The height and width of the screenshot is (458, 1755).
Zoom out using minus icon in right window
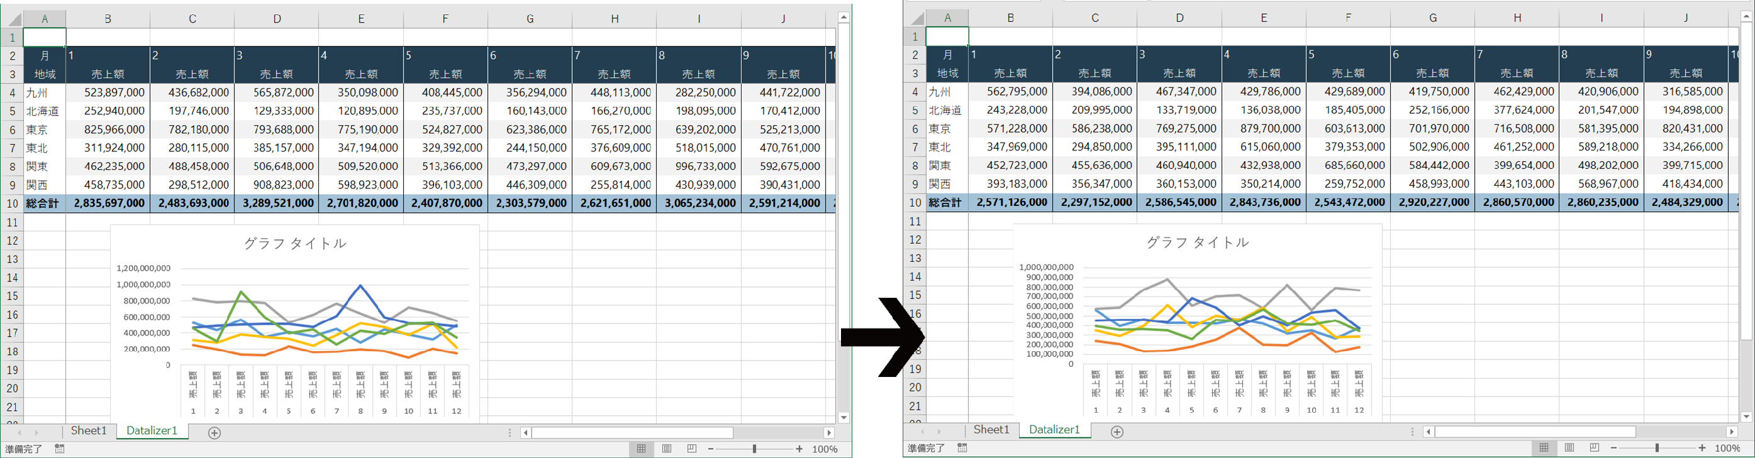pos(1614,448)
